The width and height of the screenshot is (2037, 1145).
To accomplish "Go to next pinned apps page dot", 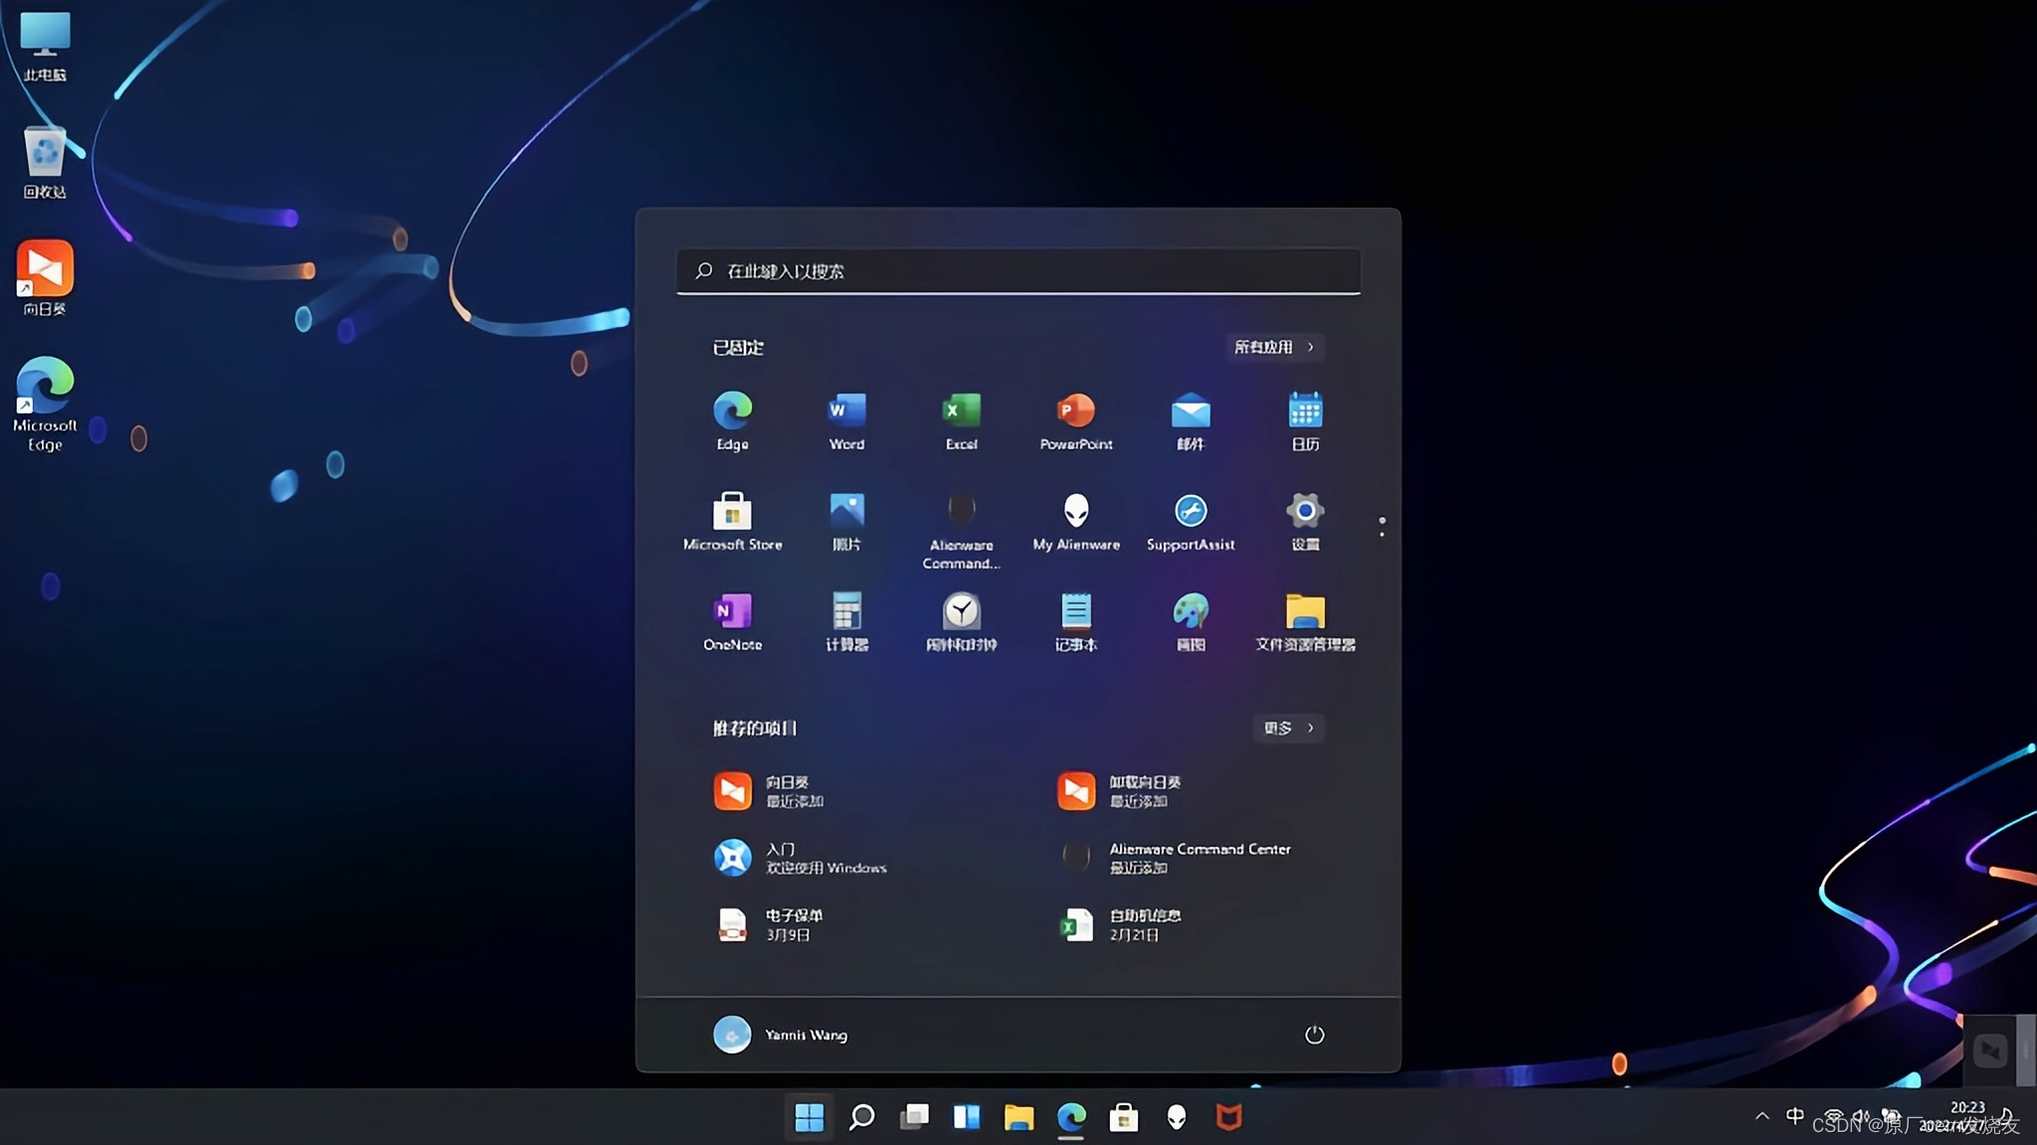I will 1382,534.
